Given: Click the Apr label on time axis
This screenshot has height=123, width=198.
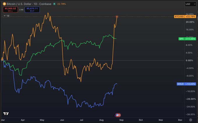Looking at the screenshot, I should [x=23, y=120].
